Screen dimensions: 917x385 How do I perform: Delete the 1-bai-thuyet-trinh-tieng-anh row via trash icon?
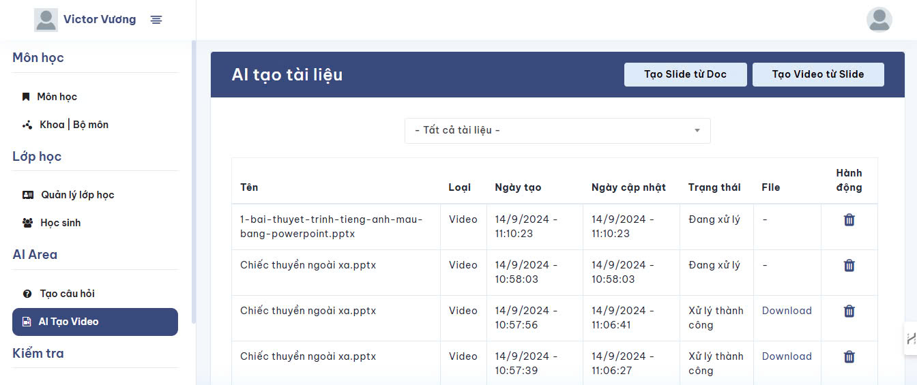tap(849, 219)
